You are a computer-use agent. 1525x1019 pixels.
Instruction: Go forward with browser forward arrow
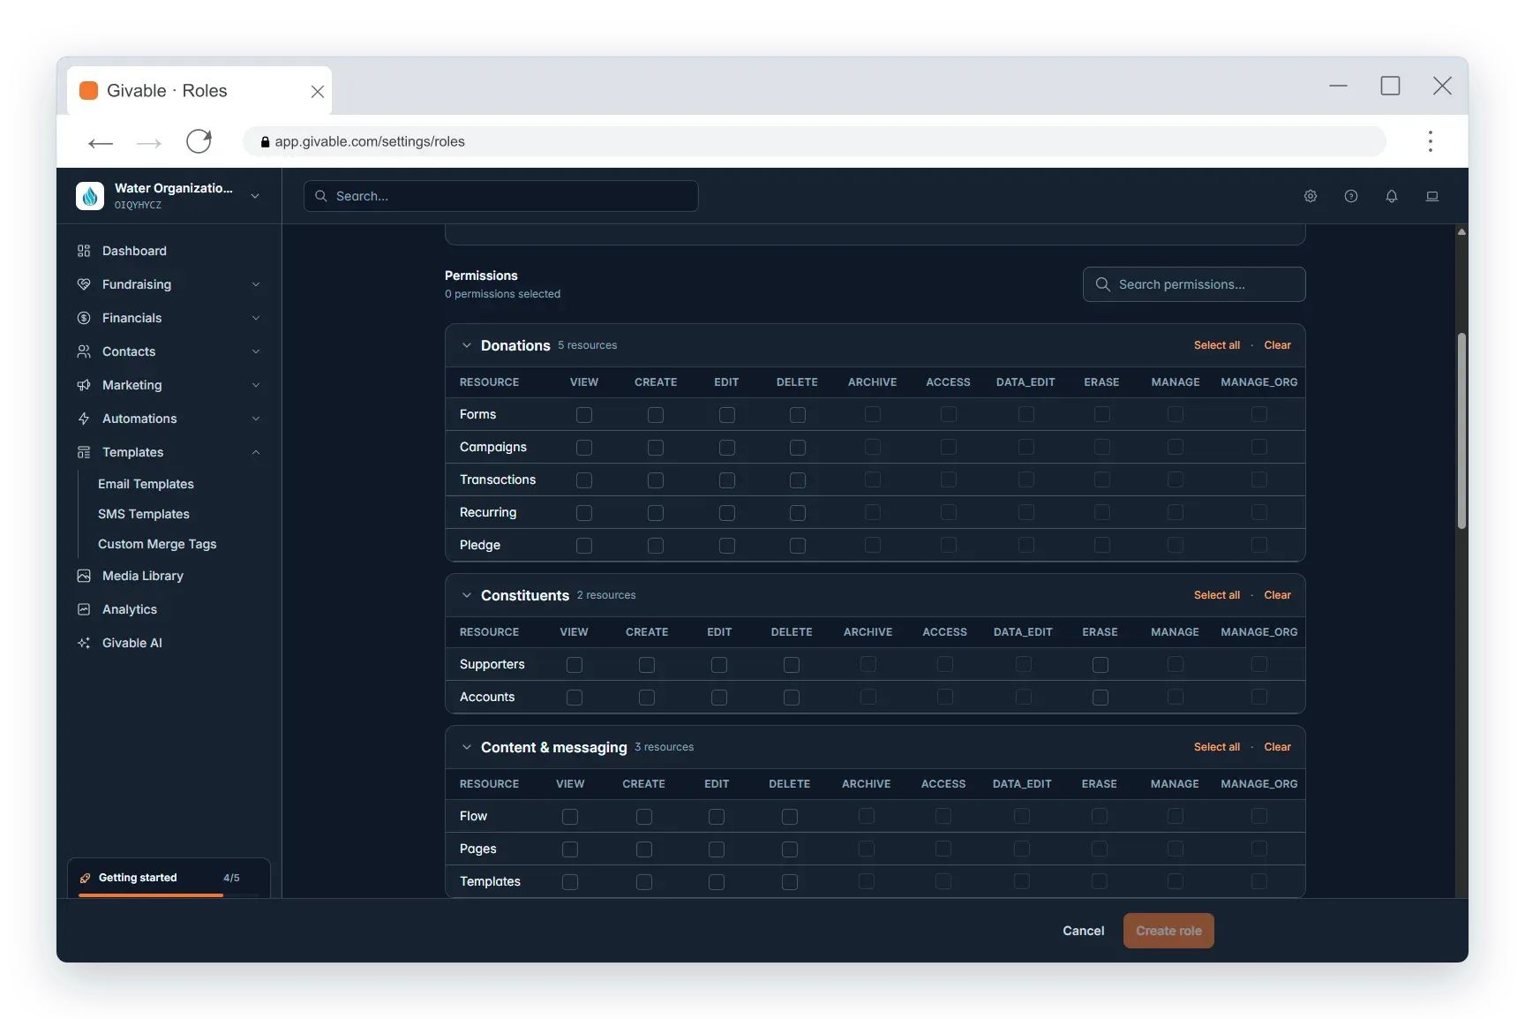pyautogui.click(x=149, y=142)
